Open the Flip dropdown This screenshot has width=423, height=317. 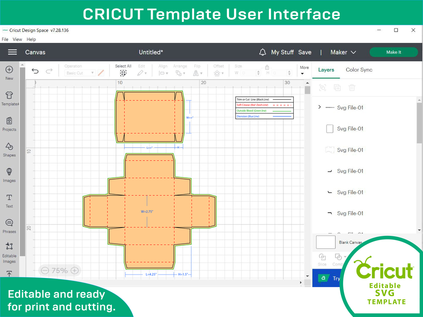(197, 73)
